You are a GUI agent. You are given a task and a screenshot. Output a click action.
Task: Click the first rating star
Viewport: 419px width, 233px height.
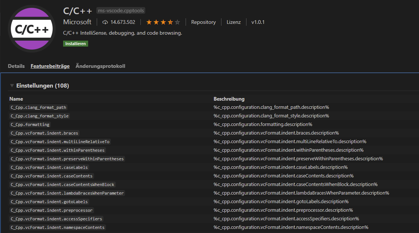click(x=149, y=22)
